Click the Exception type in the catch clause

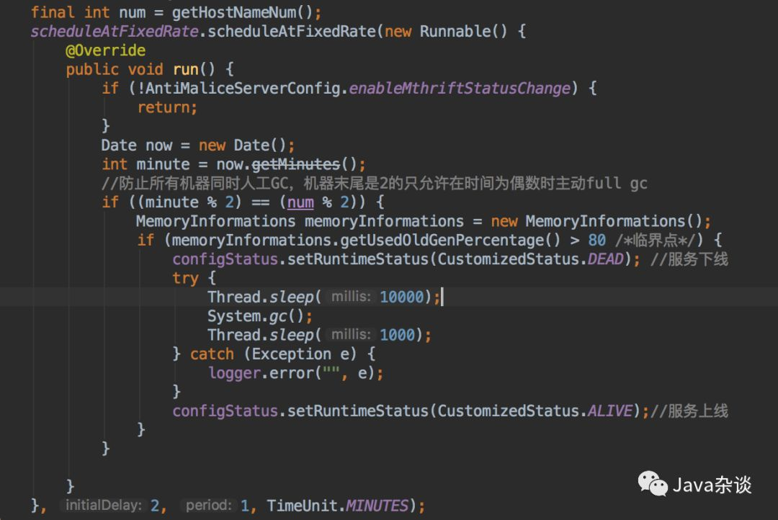(x=291, y=354)
